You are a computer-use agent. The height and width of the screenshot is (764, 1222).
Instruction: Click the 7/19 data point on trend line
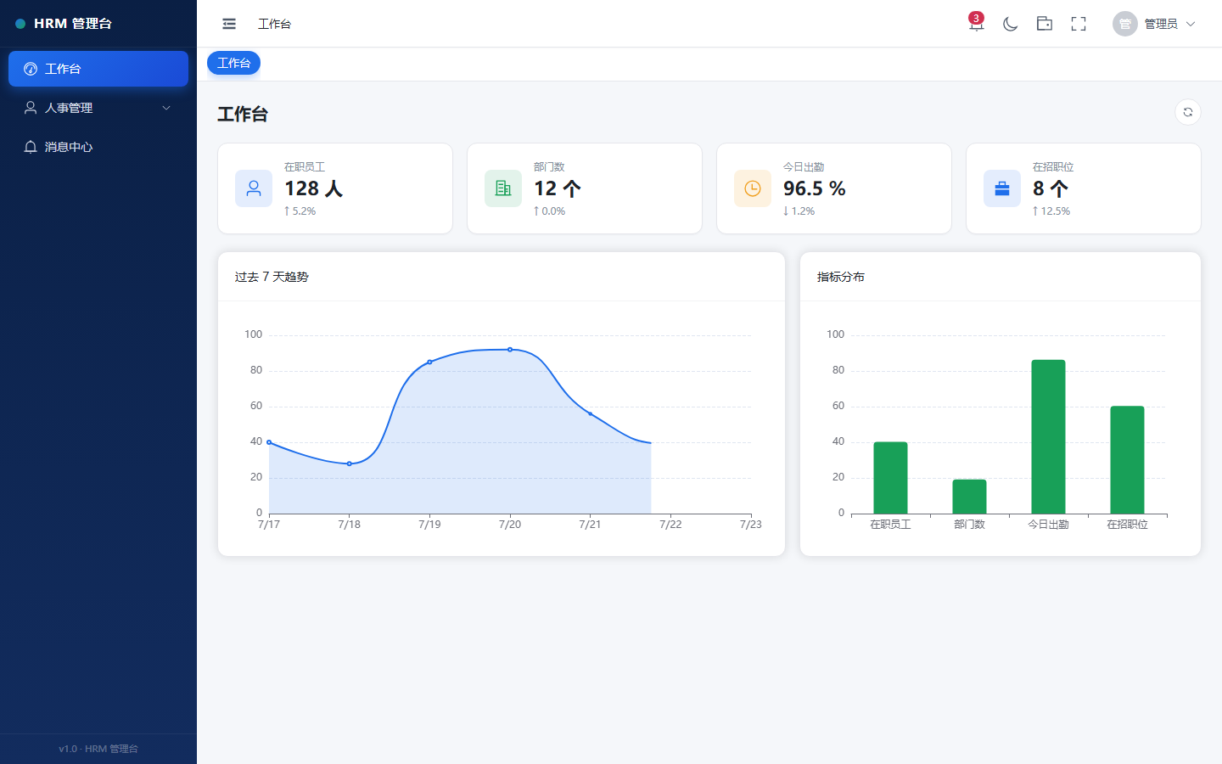point(429,362)
